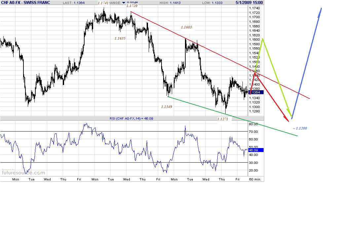
Task: Click the HIGH: 1.1413 header value
Action: click(x=170, y=3)
